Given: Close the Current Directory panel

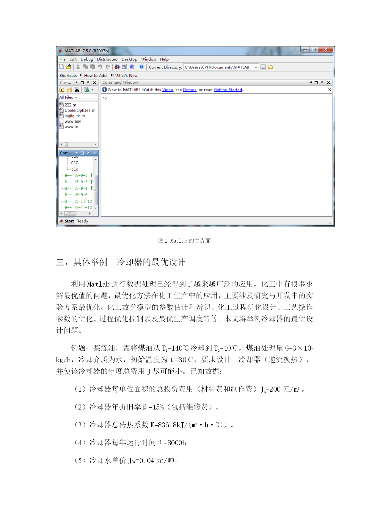Looking at the screenshot, I should pyautogui.click(x=95, y=82).
